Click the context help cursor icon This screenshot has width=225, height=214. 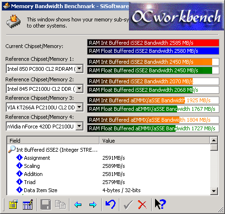coord(160,204)
